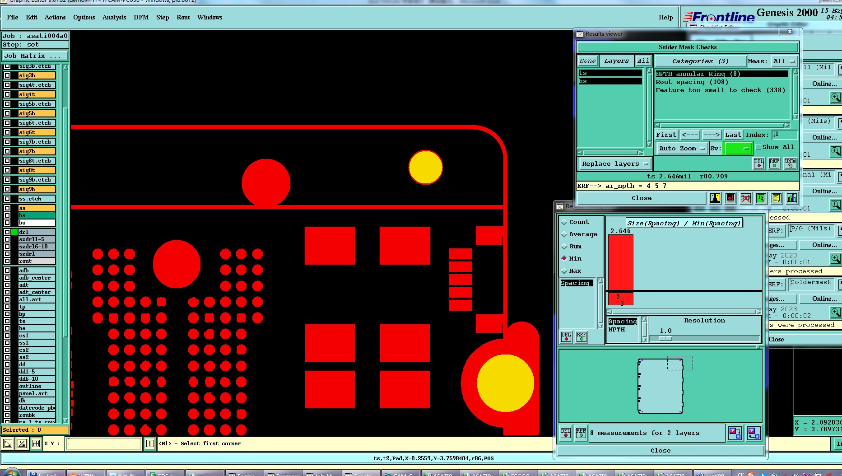Image resolution: width=842 pixels, height=476 pixels.
Task: Select Sum radio option
Action: point(564,247)
